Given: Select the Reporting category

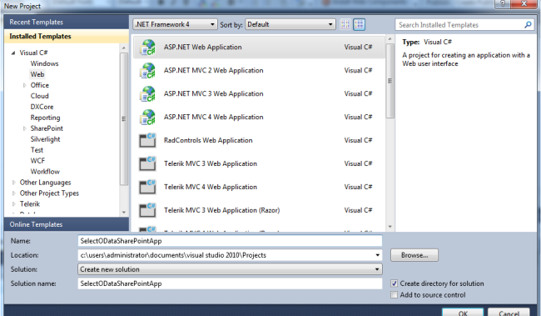Looking at the screenshot, I should pyautogui.click(x=45, y=118).
